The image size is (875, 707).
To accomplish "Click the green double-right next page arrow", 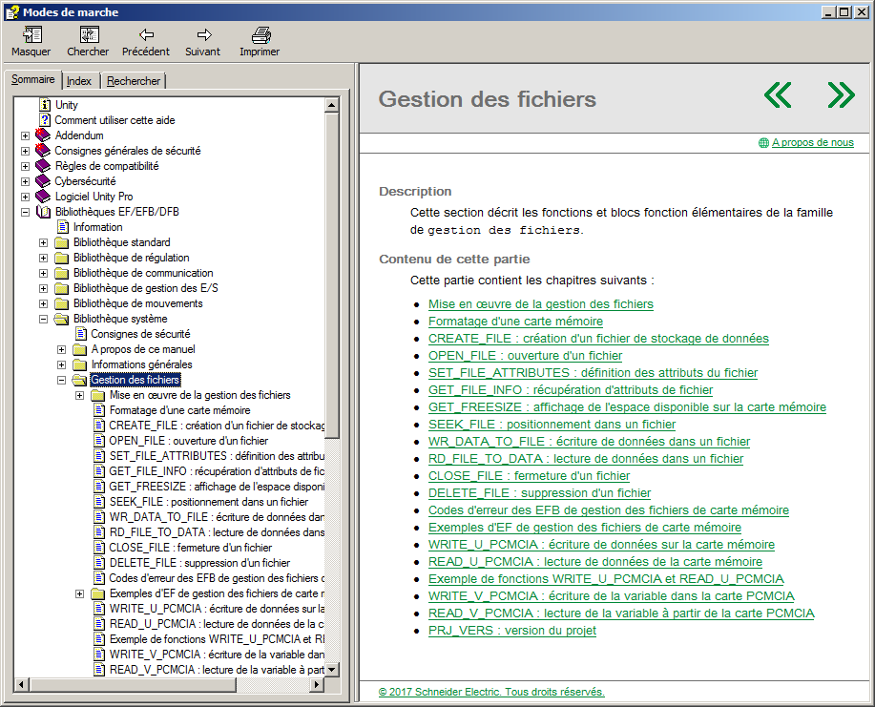I will click(841, 95).
